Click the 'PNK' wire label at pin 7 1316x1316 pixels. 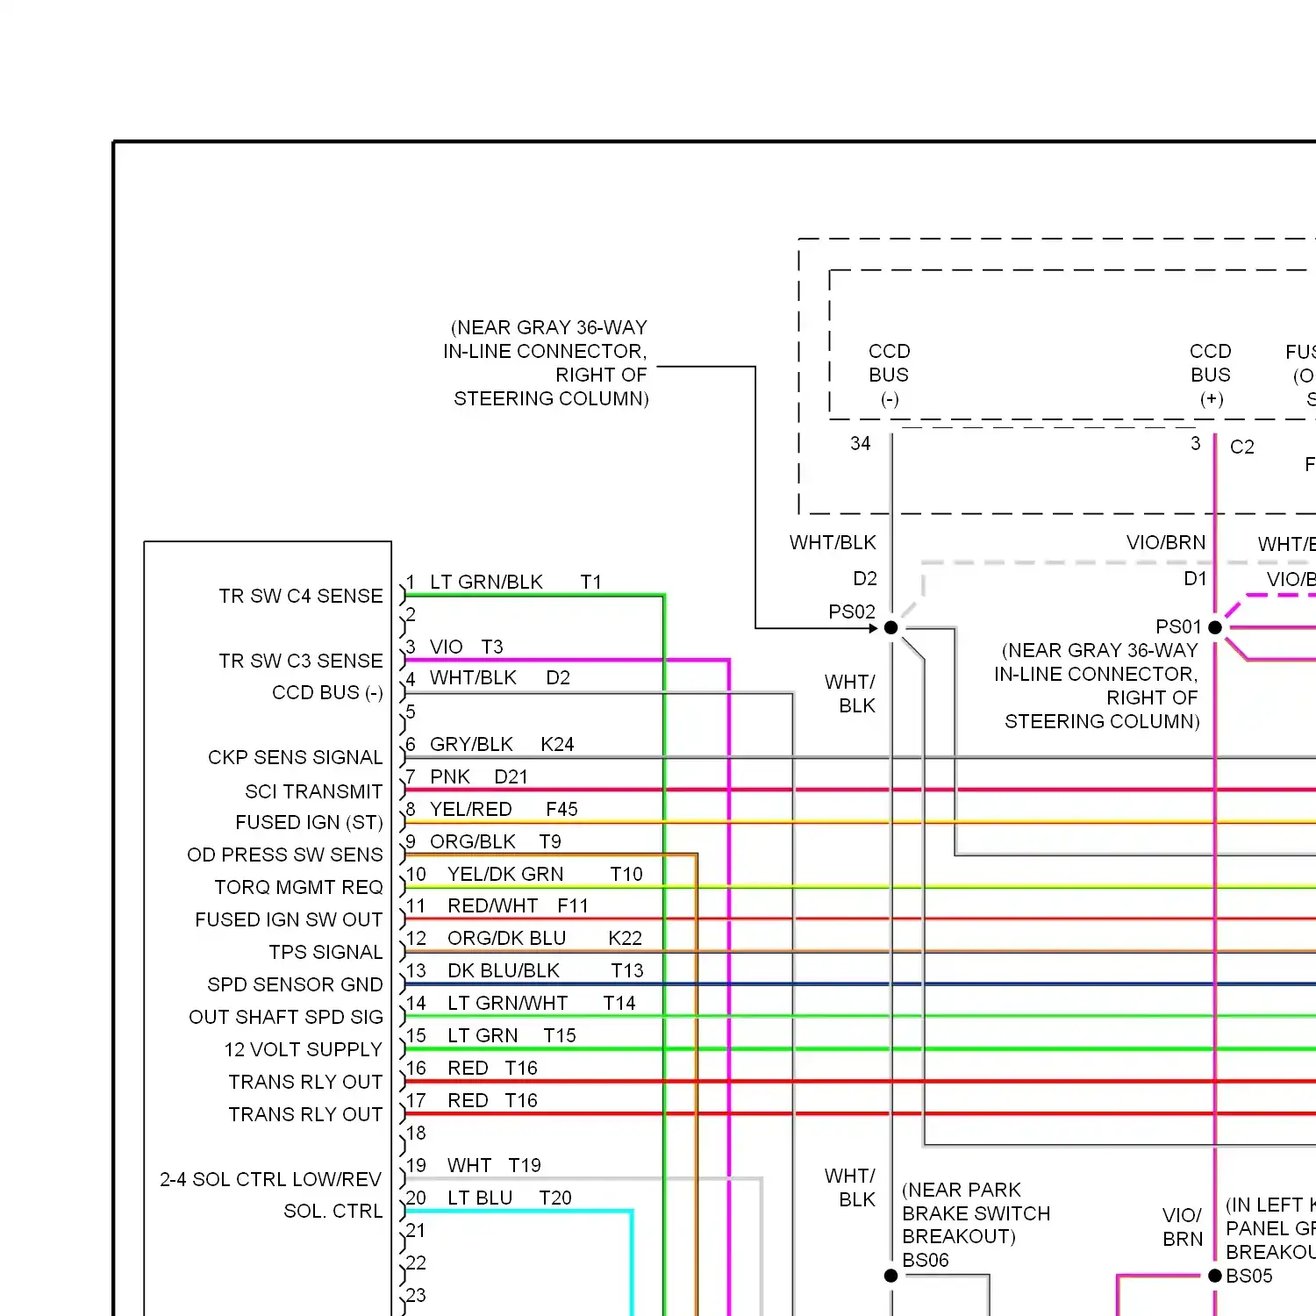tap(450, 776)
